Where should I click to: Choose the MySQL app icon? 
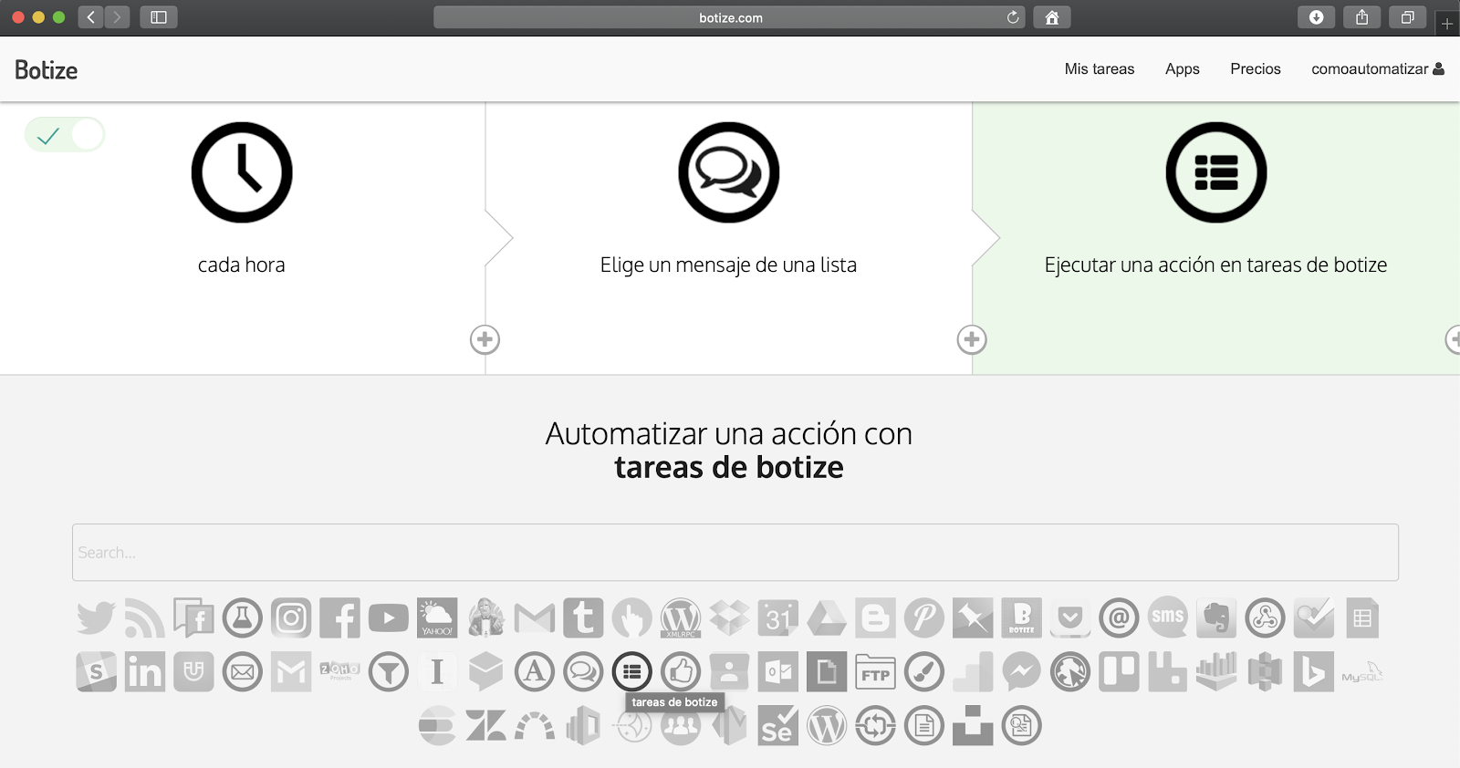(1362, 673)
